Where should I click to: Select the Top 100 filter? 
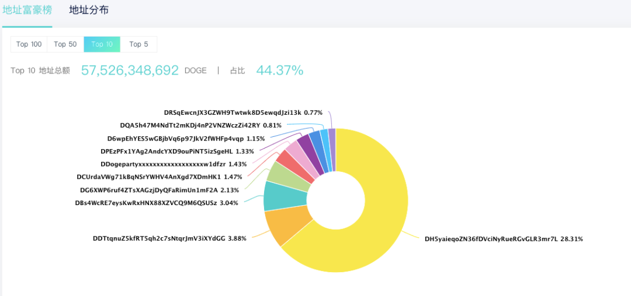point(29,44)
